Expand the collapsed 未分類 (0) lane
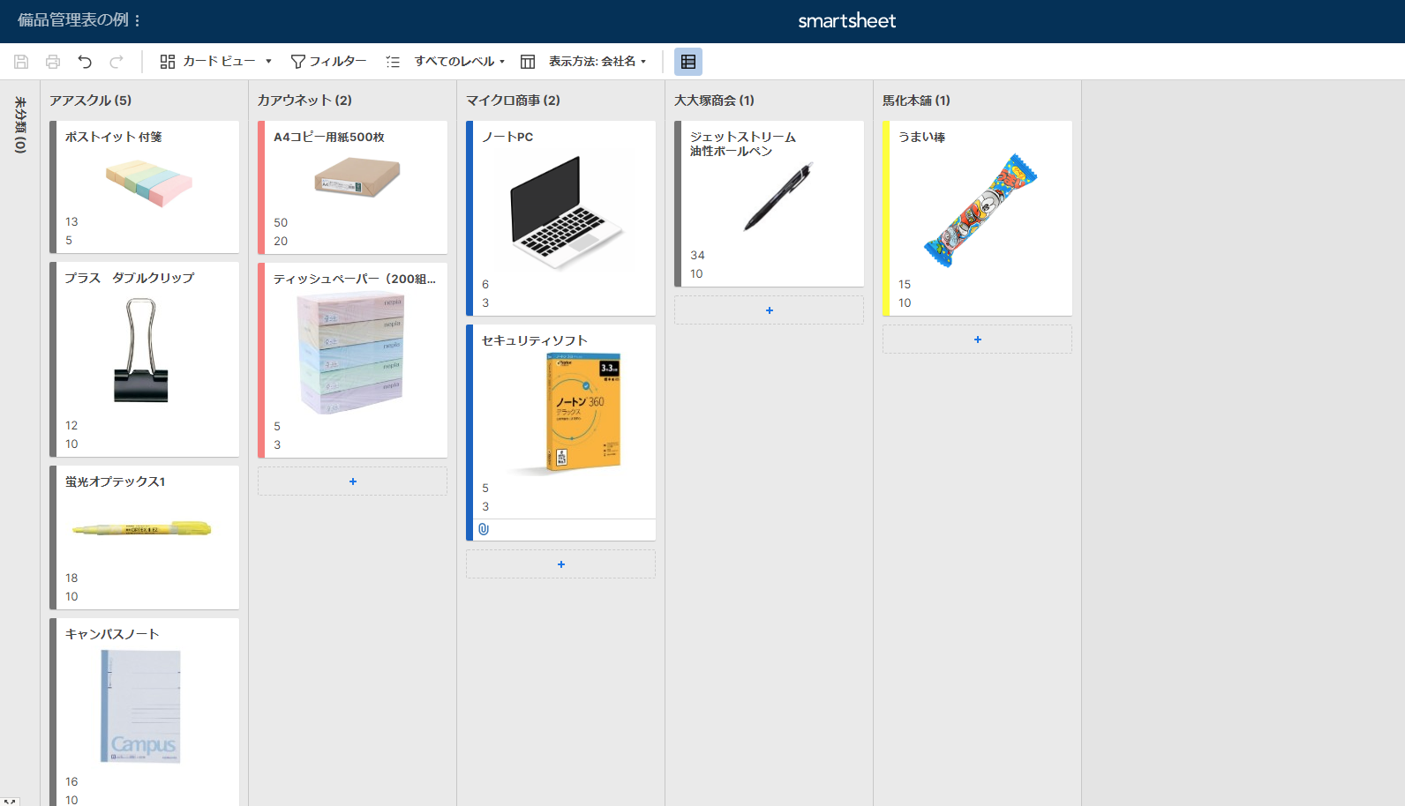 pyautogui.click(x=19, y=125)
